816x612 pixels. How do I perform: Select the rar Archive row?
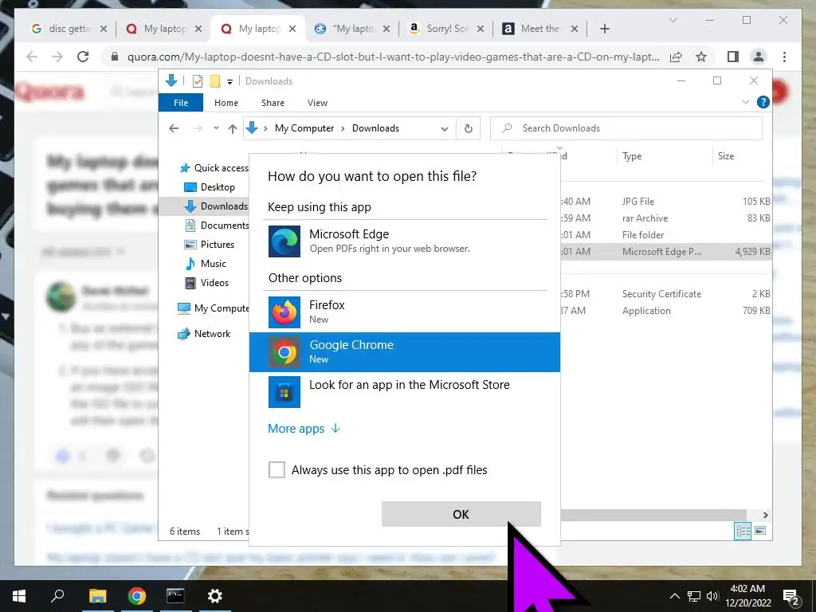pyautogui.click(x=665, y=218)
